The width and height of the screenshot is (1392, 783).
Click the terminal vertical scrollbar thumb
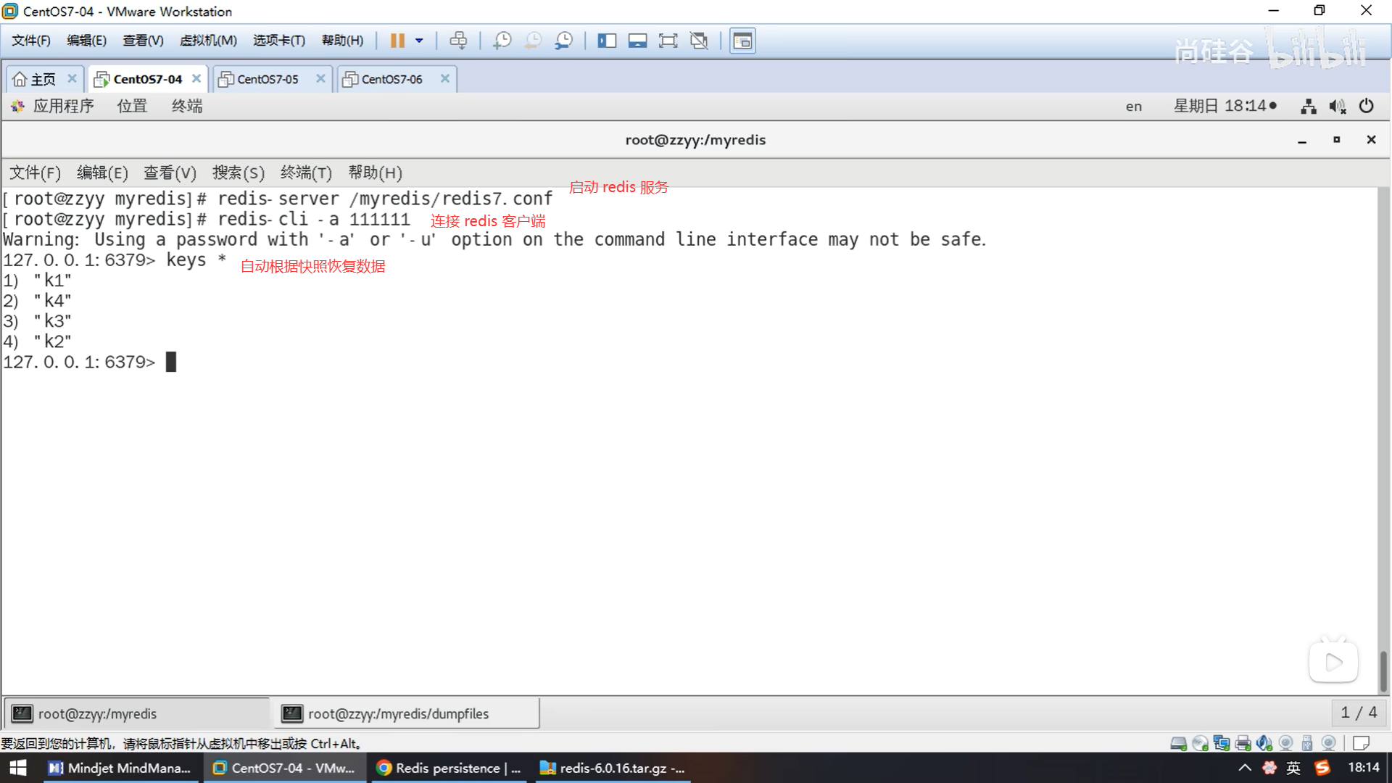[1383, 671]
